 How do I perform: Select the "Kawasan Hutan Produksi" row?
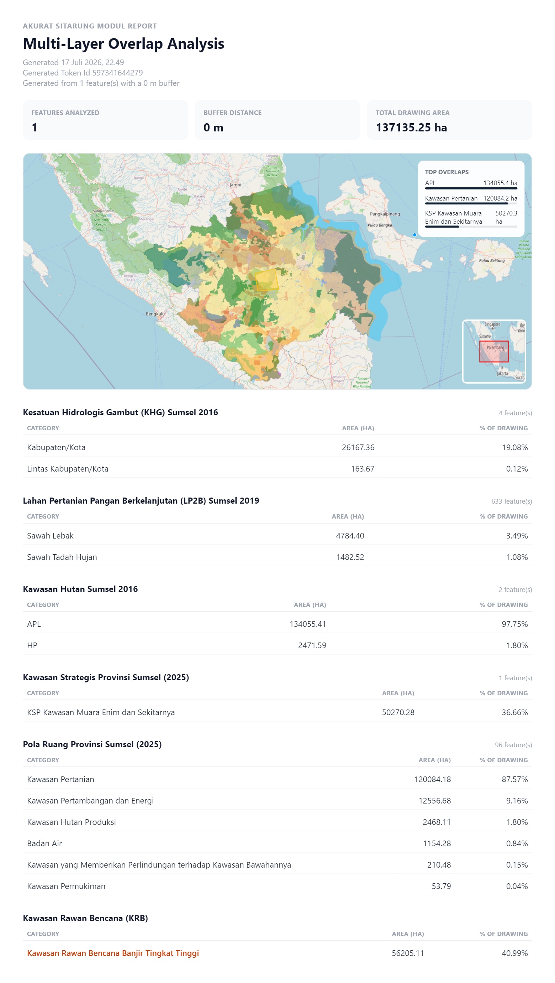point(277,822)
